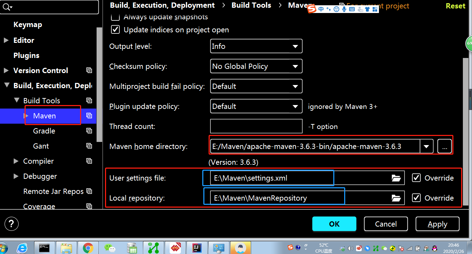Click the settings search field
The image size is (472, 254).
coord(49,7)
